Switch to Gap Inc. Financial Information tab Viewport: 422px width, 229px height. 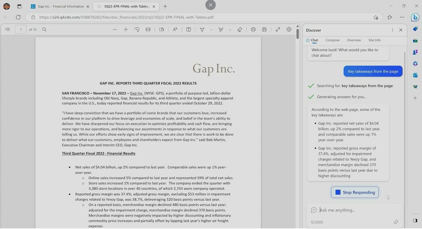(x=60, y=6)
